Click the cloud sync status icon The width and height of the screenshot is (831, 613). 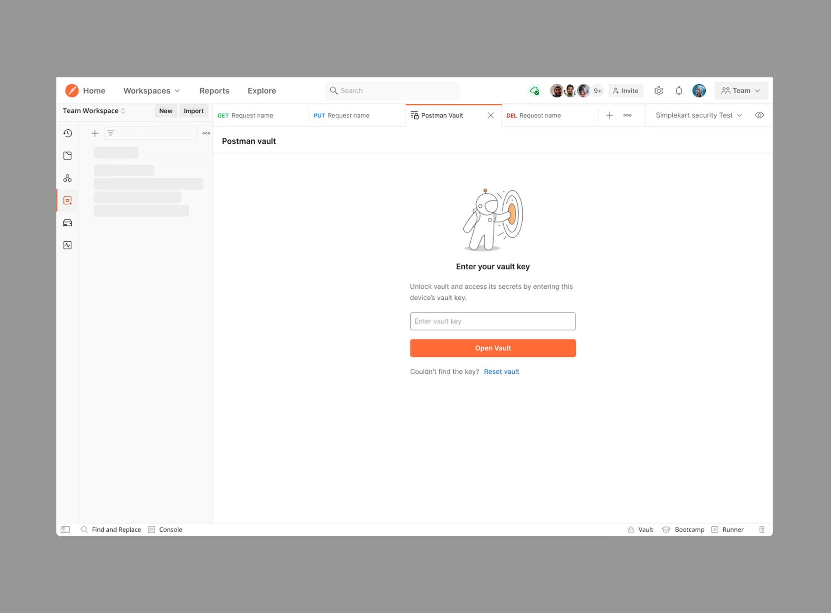coord(534,90)
